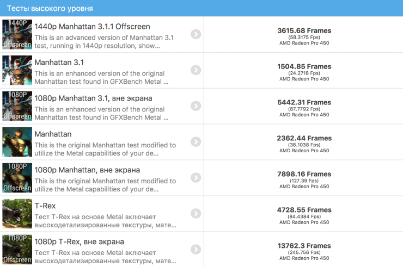Image resolution: width=403 pixels, height=267 pixels.
Task: Open the 1080p Manhattan offscreen thumbnail
Action: [x=17, y=178]
